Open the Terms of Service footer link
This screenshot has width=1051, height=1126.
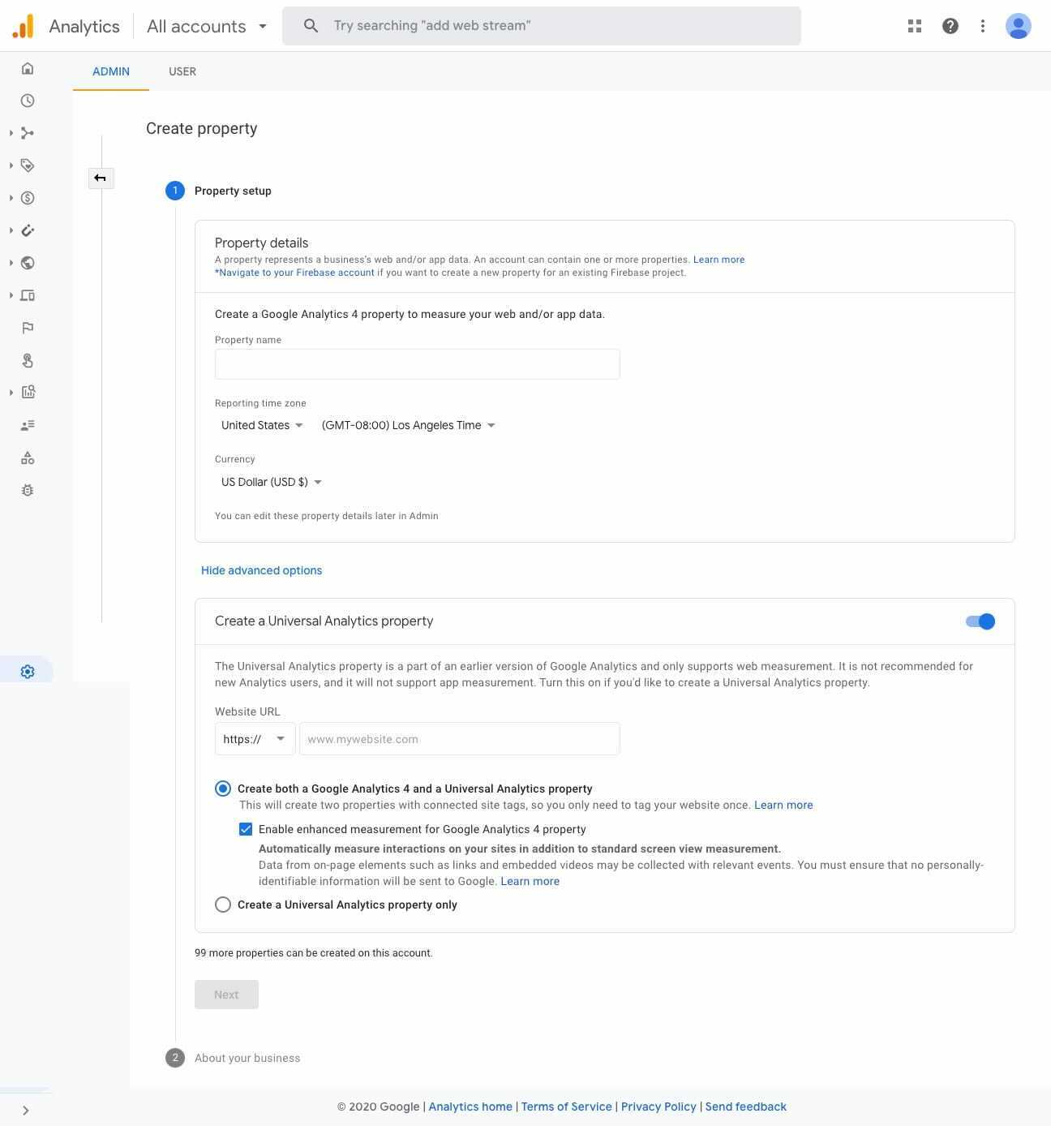[567, 1107]
